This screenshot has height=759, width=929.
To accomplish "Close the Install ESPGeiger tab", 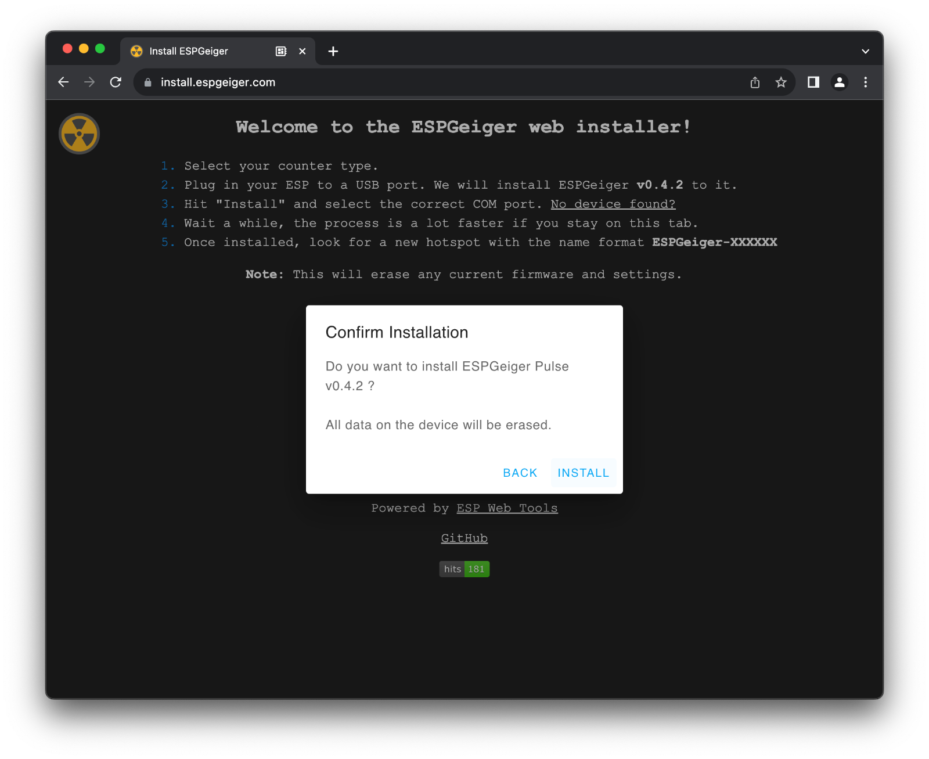I will (303, 51).
